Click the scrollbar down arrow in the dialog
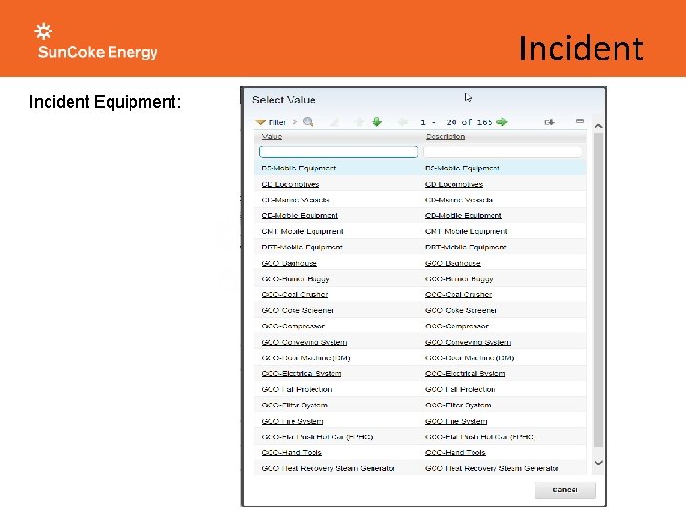 (x=598, y=462)
